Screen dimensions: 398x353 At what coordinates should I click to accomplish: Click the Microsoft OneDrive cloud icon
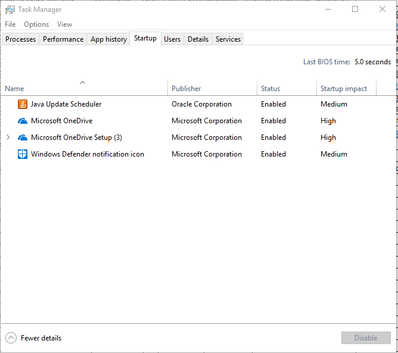pos(23,121)
